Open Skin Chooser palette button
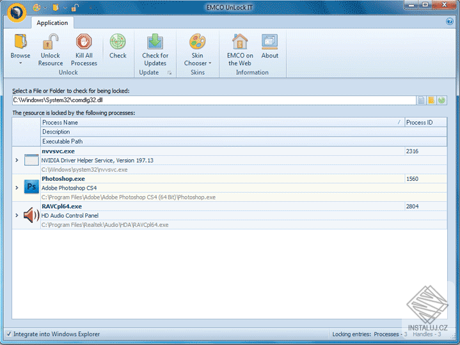Image resolution: width=460 pixels, height=345 pixels. point(197,42)
